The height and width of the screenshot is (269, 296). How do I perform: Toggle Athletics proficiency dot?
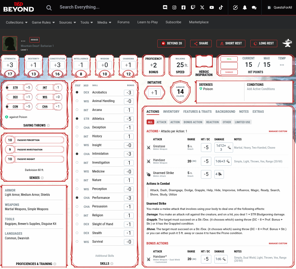pos(77,119)
